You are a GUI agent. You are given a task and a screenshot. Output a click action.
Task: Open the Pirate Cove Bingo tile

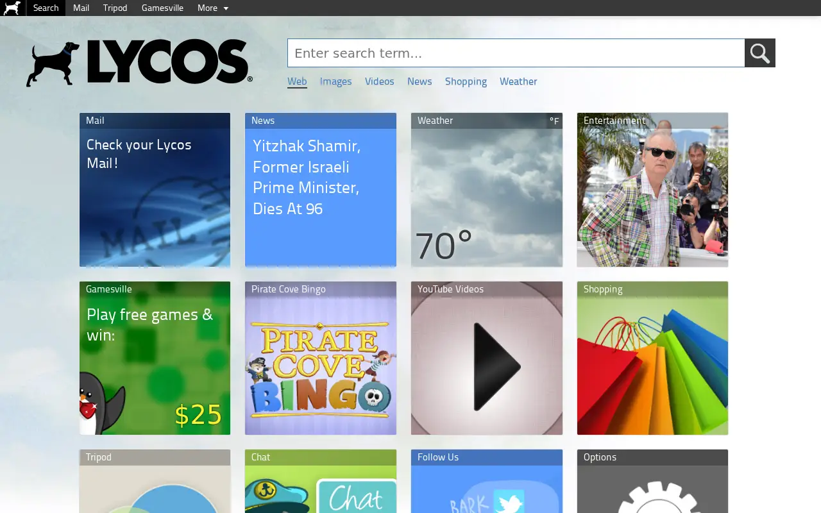pos(321,358)
